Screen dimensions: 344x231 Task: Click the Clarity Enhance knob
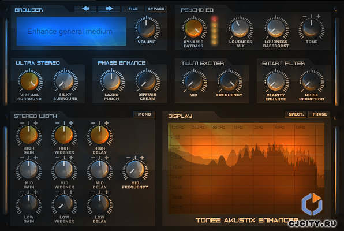click(276, 81)
